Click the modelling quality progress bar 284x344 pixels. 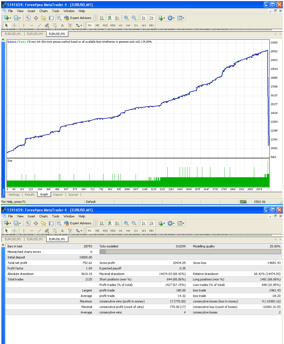pyautogui.click(x=190, y=252)
